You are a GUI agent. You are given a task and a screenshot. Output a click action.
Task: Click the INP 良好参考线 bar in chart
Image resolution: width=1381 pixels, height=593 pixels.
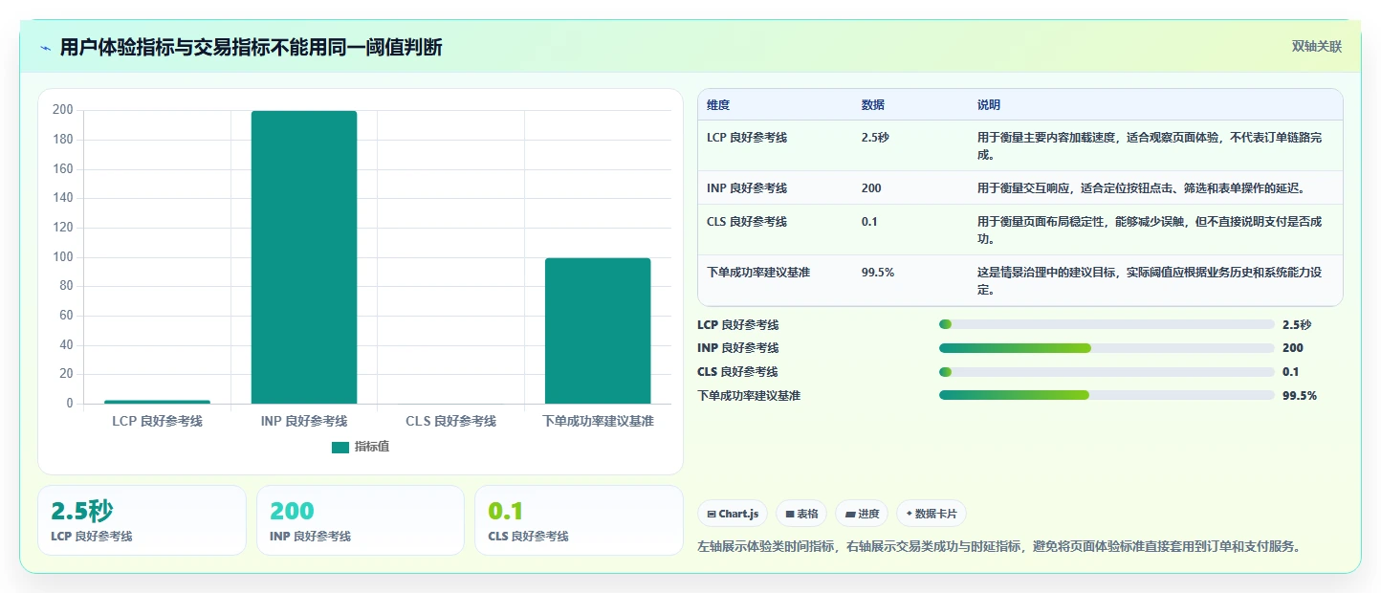[x=304, y=257]
